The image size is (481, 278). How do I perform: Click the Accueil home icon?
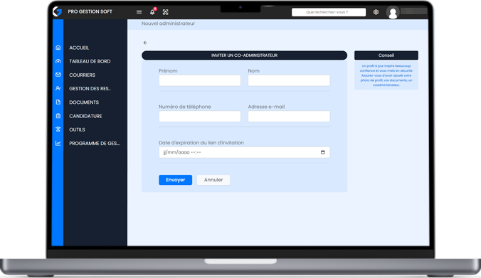(x=58, y=48)
